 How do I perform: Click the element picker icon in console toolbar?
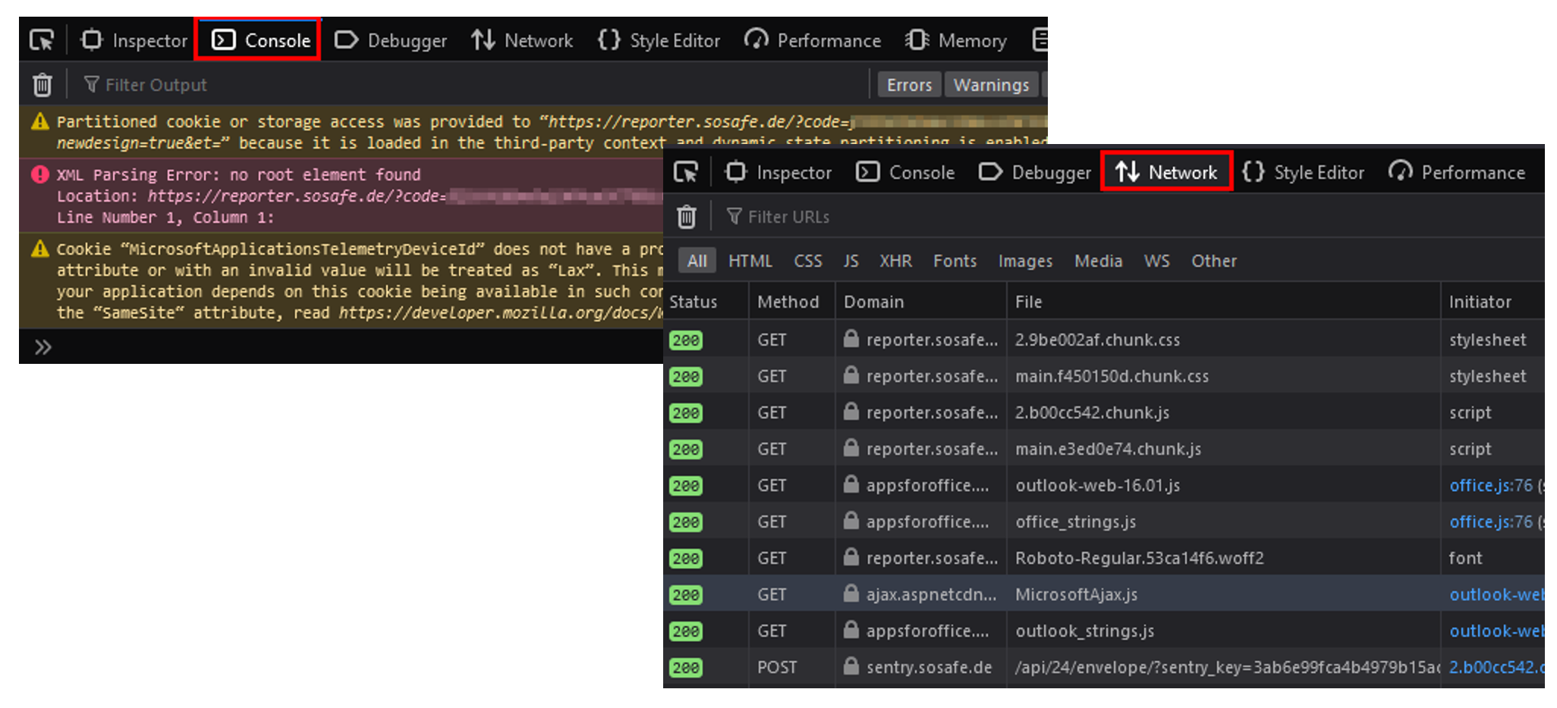[x=42, y=40]
